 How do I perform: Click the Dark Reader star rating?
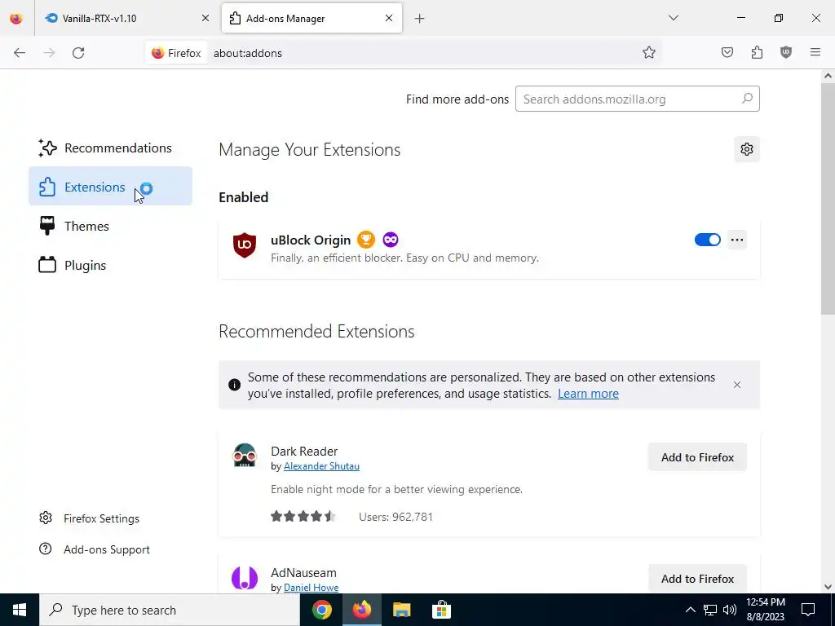coord(303,516)
